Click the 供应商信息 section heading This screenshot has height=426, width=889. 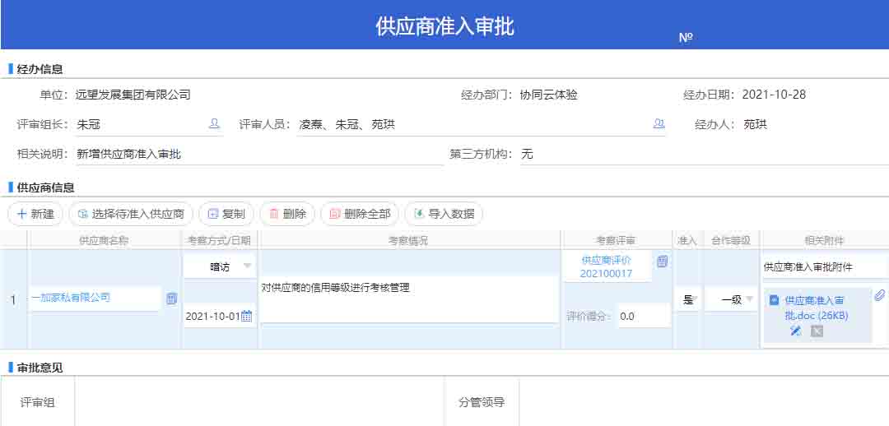[x=45, y=188]
